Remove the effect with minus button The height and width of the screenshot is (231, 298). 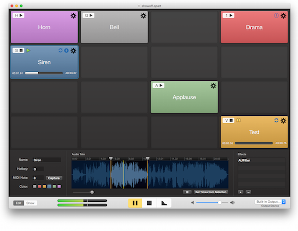point(249,192)
